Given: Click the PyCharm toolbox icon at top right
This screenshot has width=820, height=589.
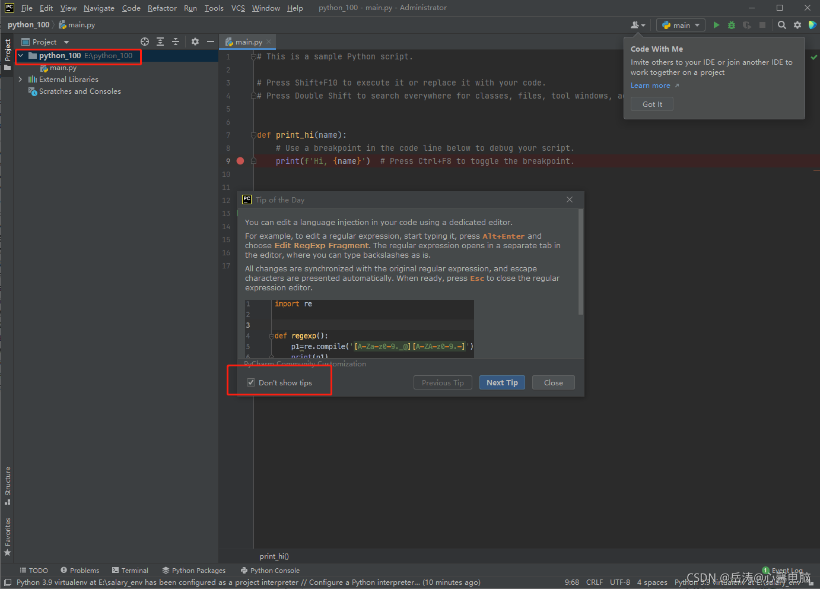Looking at the screenshot, I should [813, 25].
